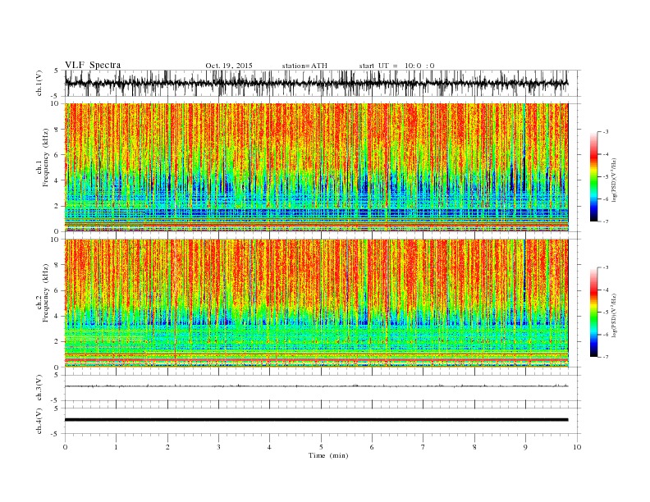Viewport: 650px width, 502px height.
Task: Click the ch.2 spectrogram color scale bar
Action: [593, 312]
